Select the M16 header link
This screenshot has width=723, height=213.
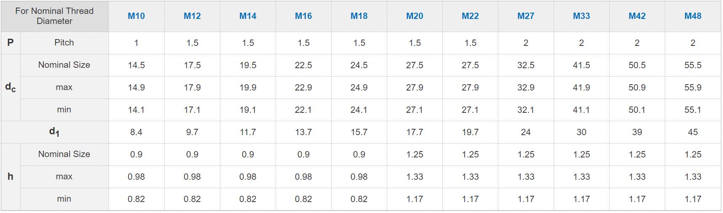(x=303, y=16)
